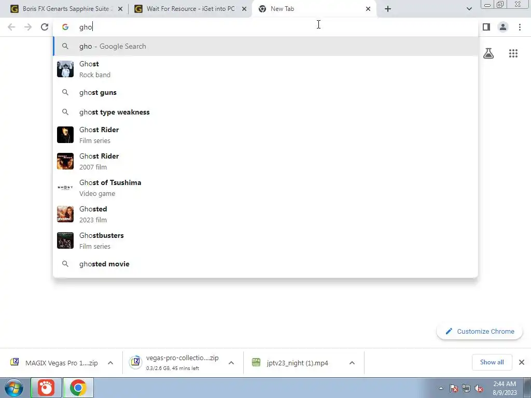Close the downloads bar

(522, 362)
